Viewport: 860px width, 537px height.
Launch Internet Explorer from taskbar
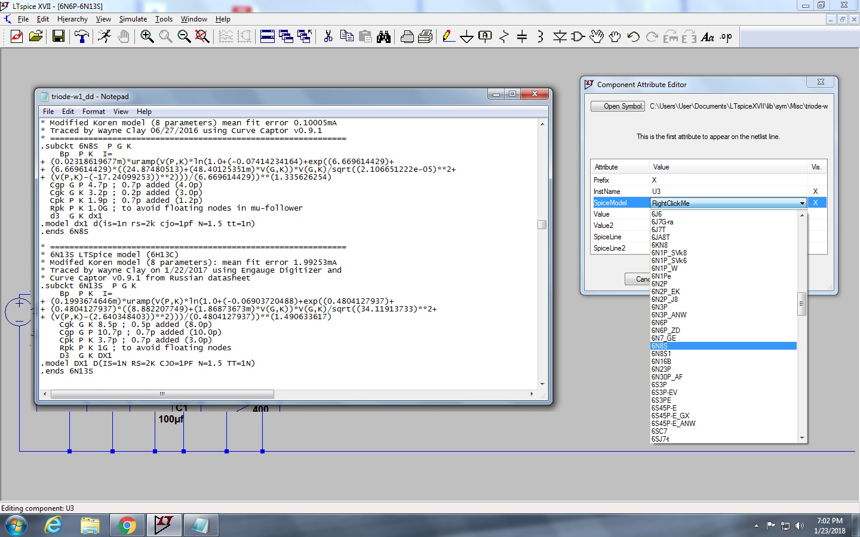pos(54,526)
